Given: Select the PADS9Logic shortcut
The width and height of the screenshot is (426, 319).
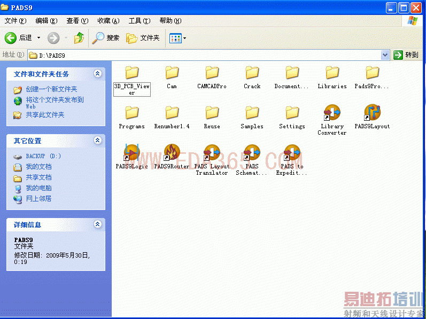Looking at the screenshot, I should [x=132, y=157].
